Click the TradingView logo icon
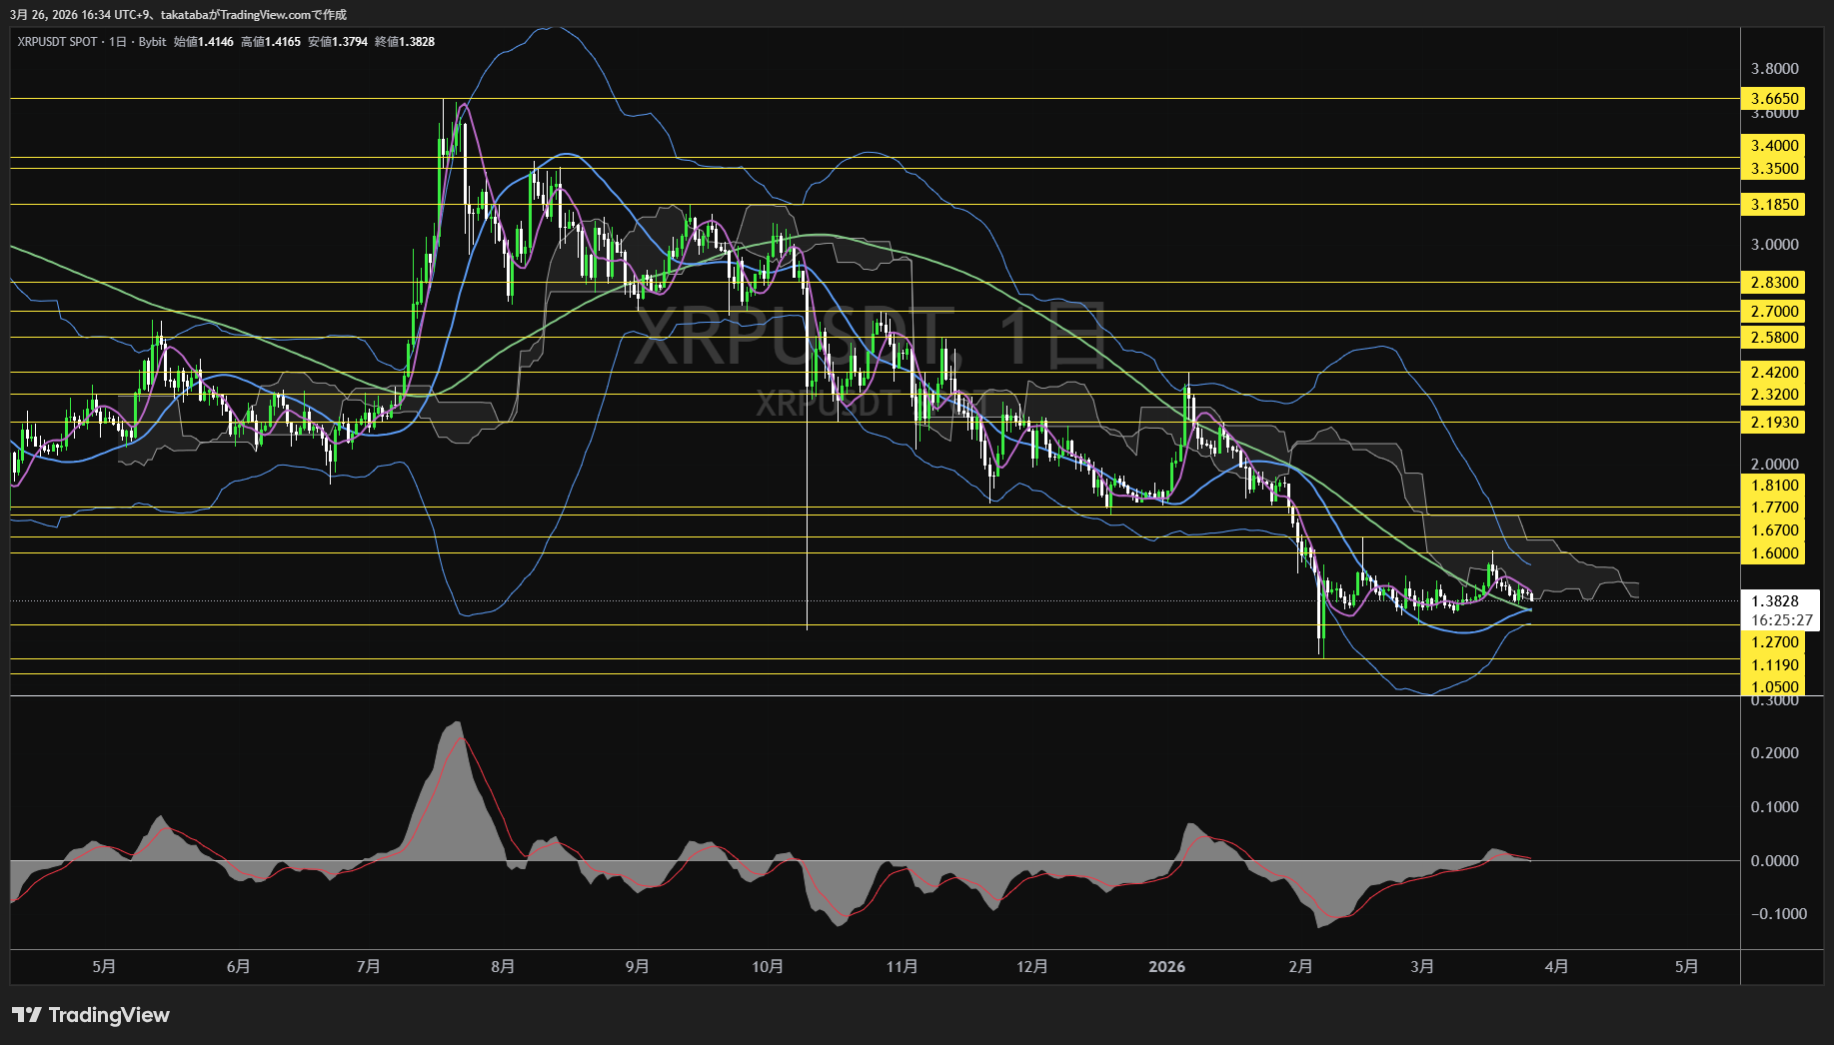The image size is (1834, 1045). (26, 1015)
